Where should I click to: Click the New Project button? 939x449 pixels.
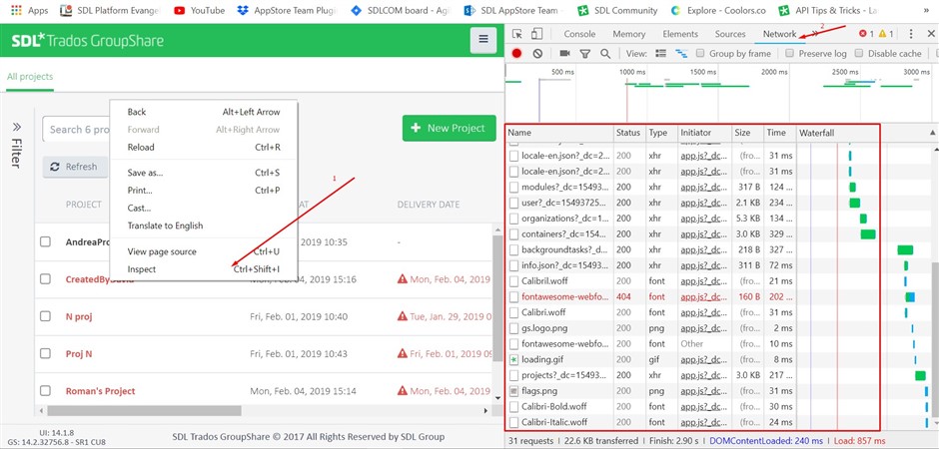coord(450,128)
